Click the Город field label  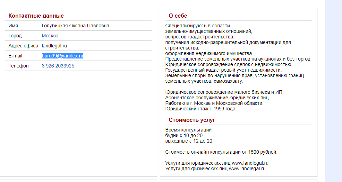click(x=15, y=36)
